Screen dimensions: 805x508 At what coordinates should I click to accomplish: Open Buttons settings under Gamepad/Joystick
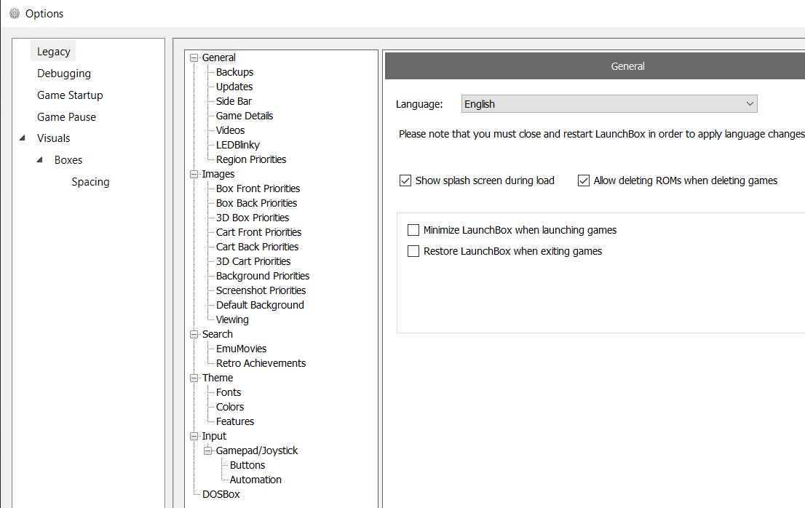(247, 465)
